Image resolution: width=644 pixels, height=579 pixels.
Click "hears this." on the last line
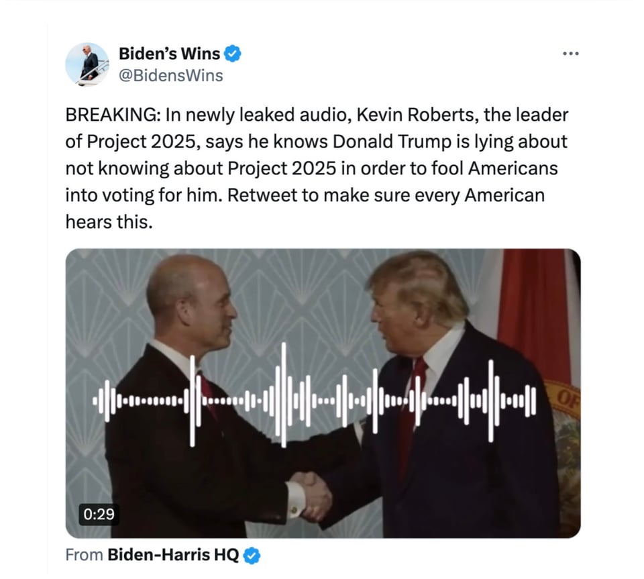(109, 223)
